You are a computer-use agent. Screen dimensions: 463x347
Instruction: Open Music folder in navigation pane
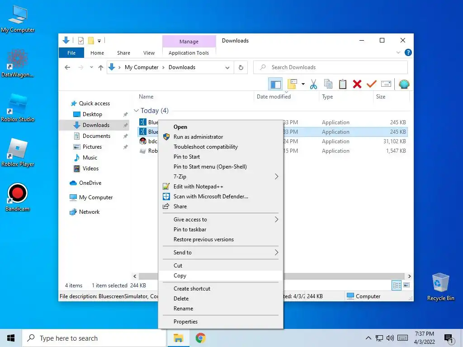point(90,158)
